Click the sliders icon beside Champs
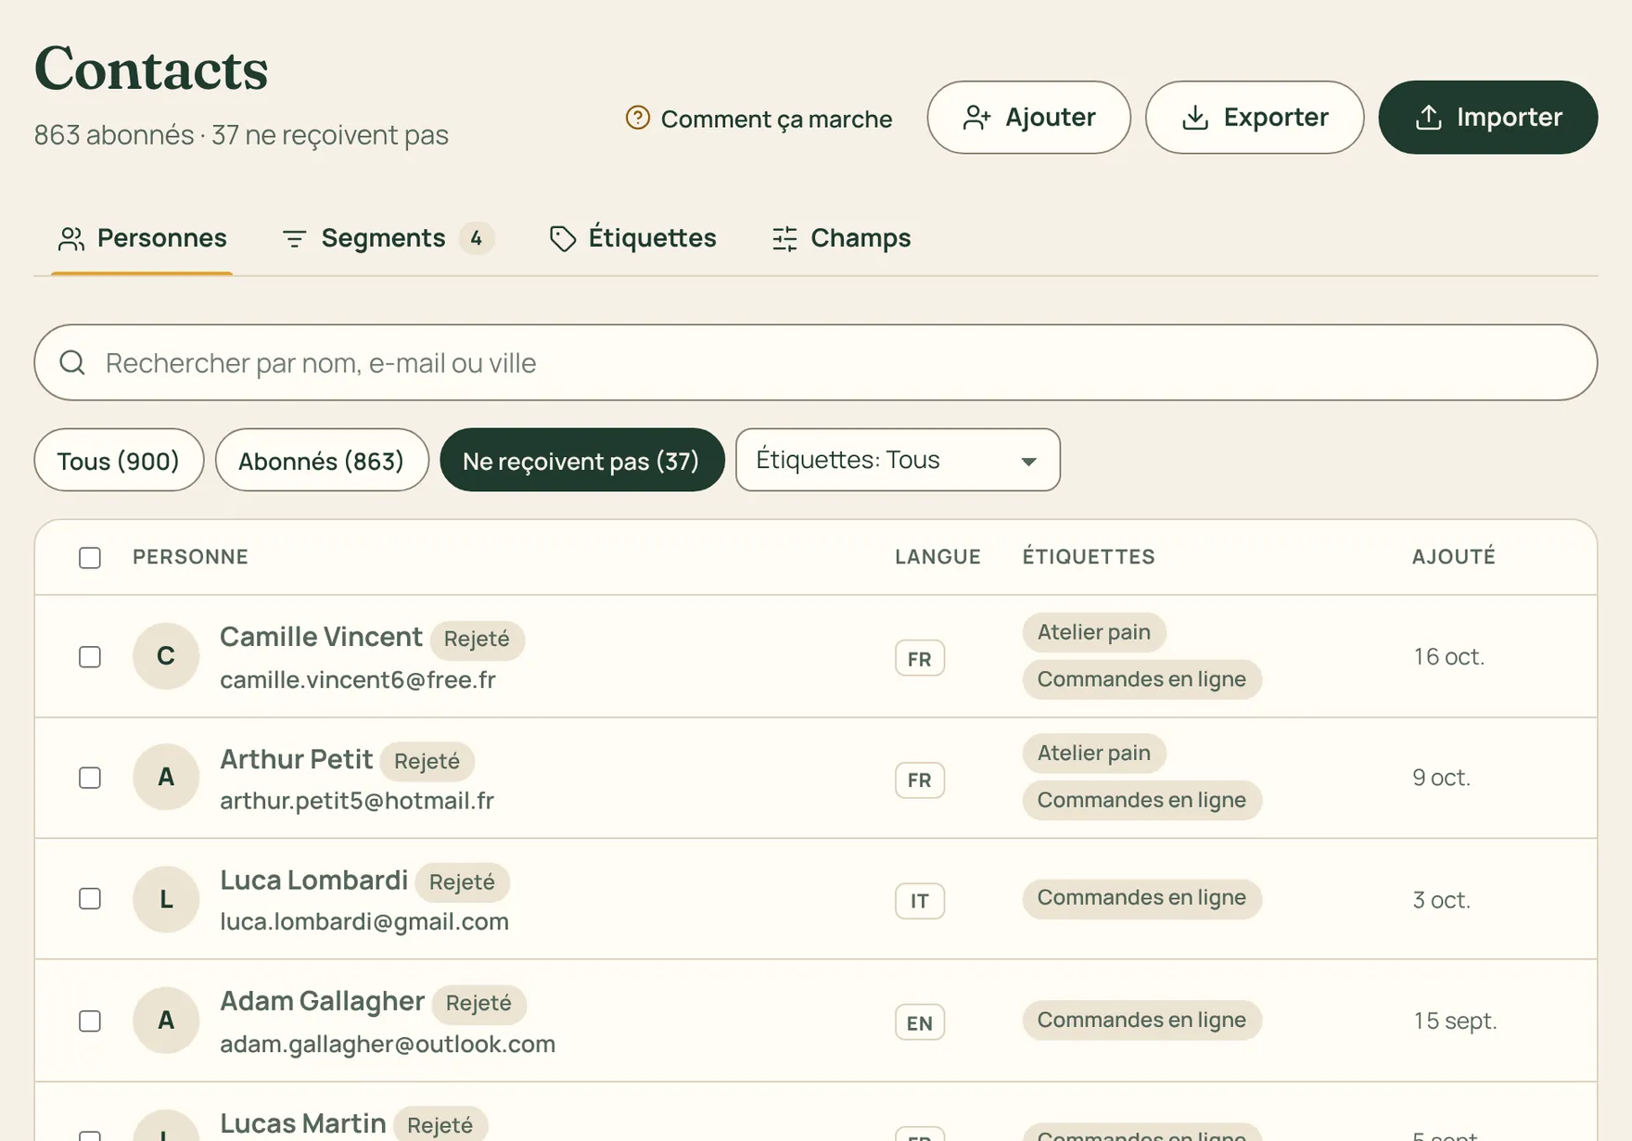 (x=784, y=239)
